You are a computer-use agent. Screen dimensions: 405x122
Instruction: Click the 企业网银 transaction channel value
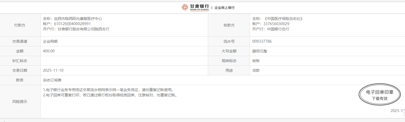pos(50,41)
